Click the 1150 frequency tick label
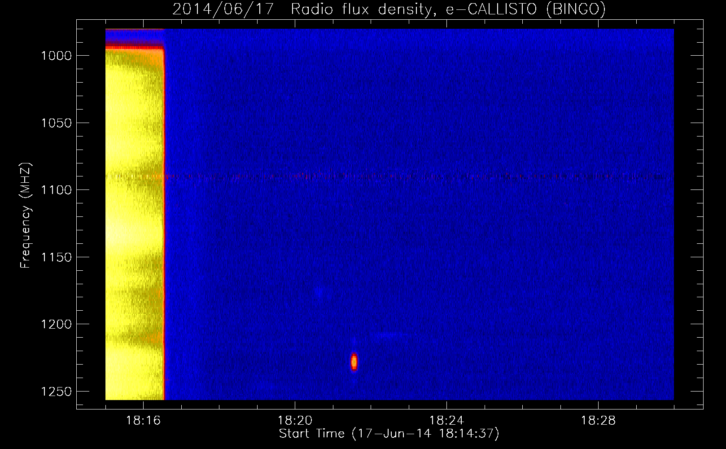 point(57,257)
